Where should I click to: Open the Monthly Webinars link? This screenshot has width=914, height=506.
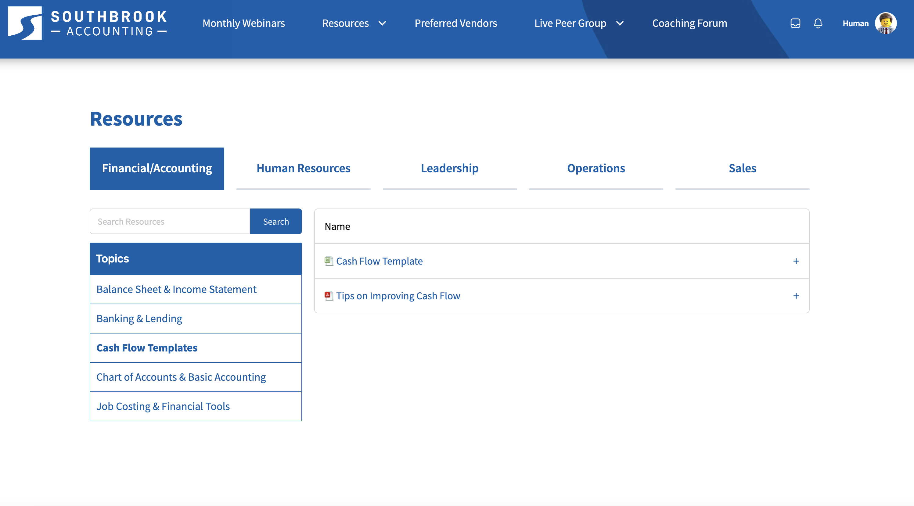tap(243, 23)
